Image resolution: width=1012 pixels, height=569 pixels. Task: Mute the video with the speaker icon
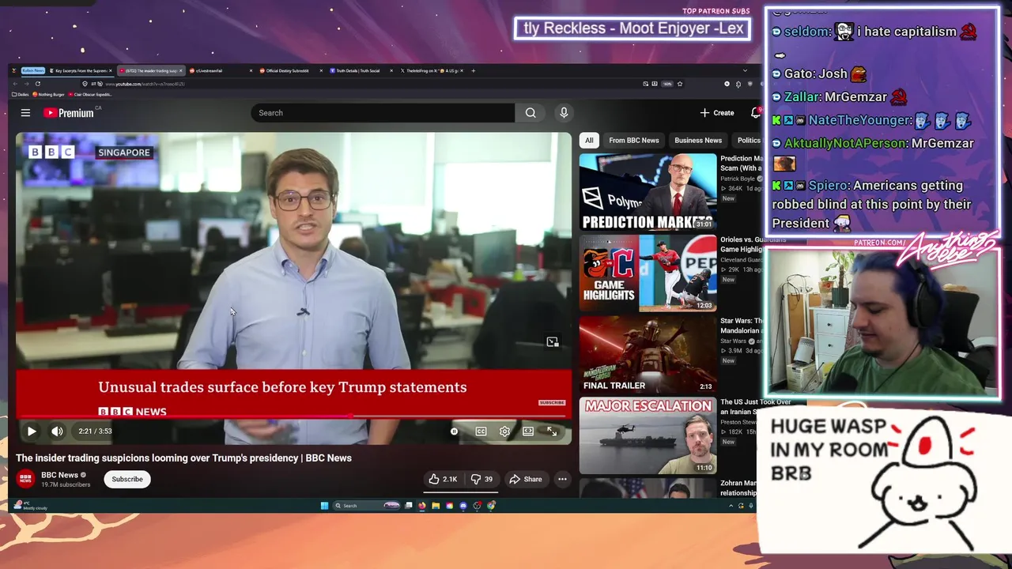[57, 431]
